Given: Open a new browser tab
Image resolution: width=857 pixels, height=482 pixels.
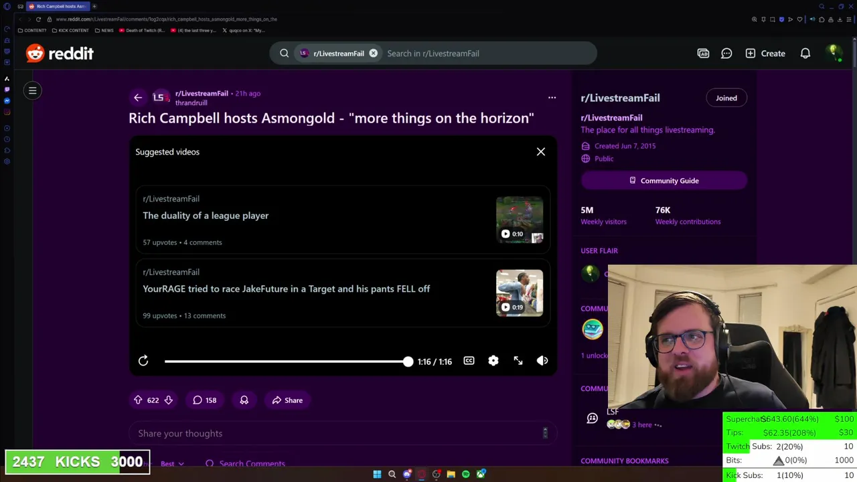Looking at the screenshot, I should 94,6.
